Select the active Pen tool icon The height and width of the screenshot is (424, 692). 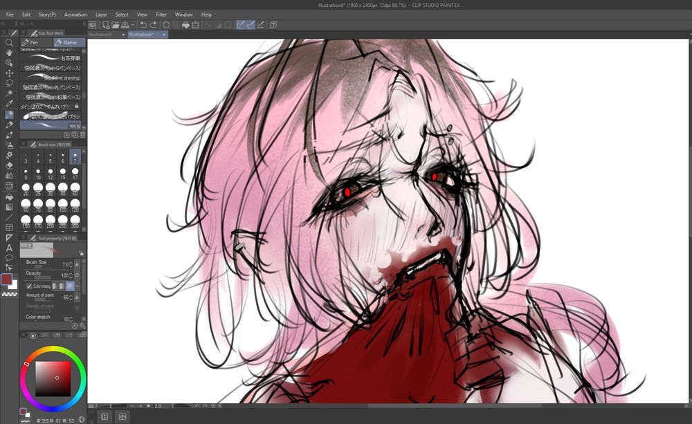[x=9, y=115]
